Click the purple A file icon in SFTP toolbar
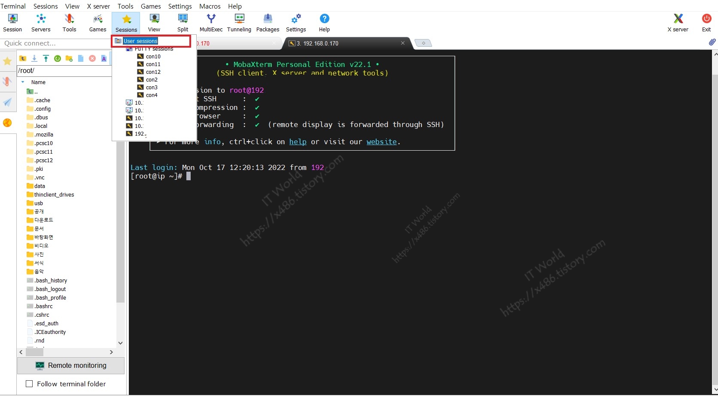 [x=104, y=58]
